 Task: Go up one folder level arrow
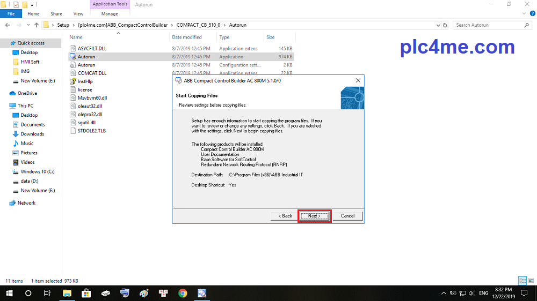point(37,25)
